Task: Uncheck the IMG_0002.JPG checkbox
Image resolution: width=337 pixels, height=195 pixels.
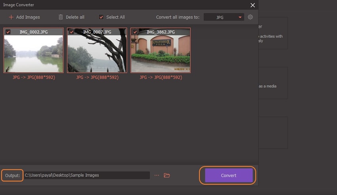Action: (8, 32)
